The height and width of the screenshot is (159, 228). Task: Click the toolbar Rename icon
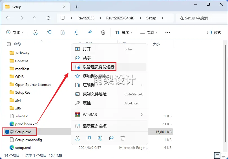coord(76,32)
